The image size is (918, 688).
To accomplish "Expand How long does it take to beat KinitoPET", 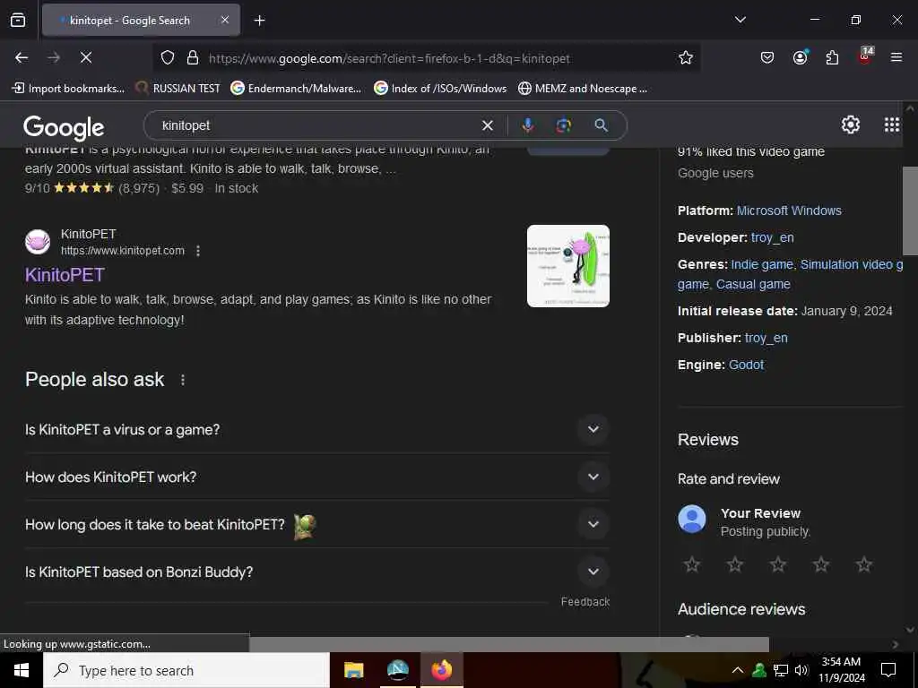I will tap(316, 524).
